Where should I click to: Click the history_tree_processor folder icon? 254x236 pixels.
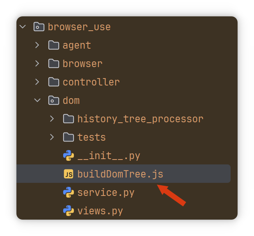coord(69,119)
